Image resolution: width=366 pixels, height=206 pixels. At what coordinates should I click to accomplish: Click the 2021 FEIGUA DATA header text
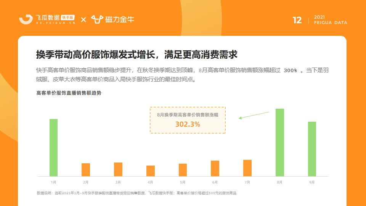(x=331, y=20)
